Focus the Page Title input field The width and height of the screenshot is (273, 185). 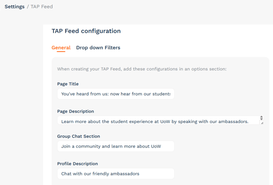coord(116,94)
